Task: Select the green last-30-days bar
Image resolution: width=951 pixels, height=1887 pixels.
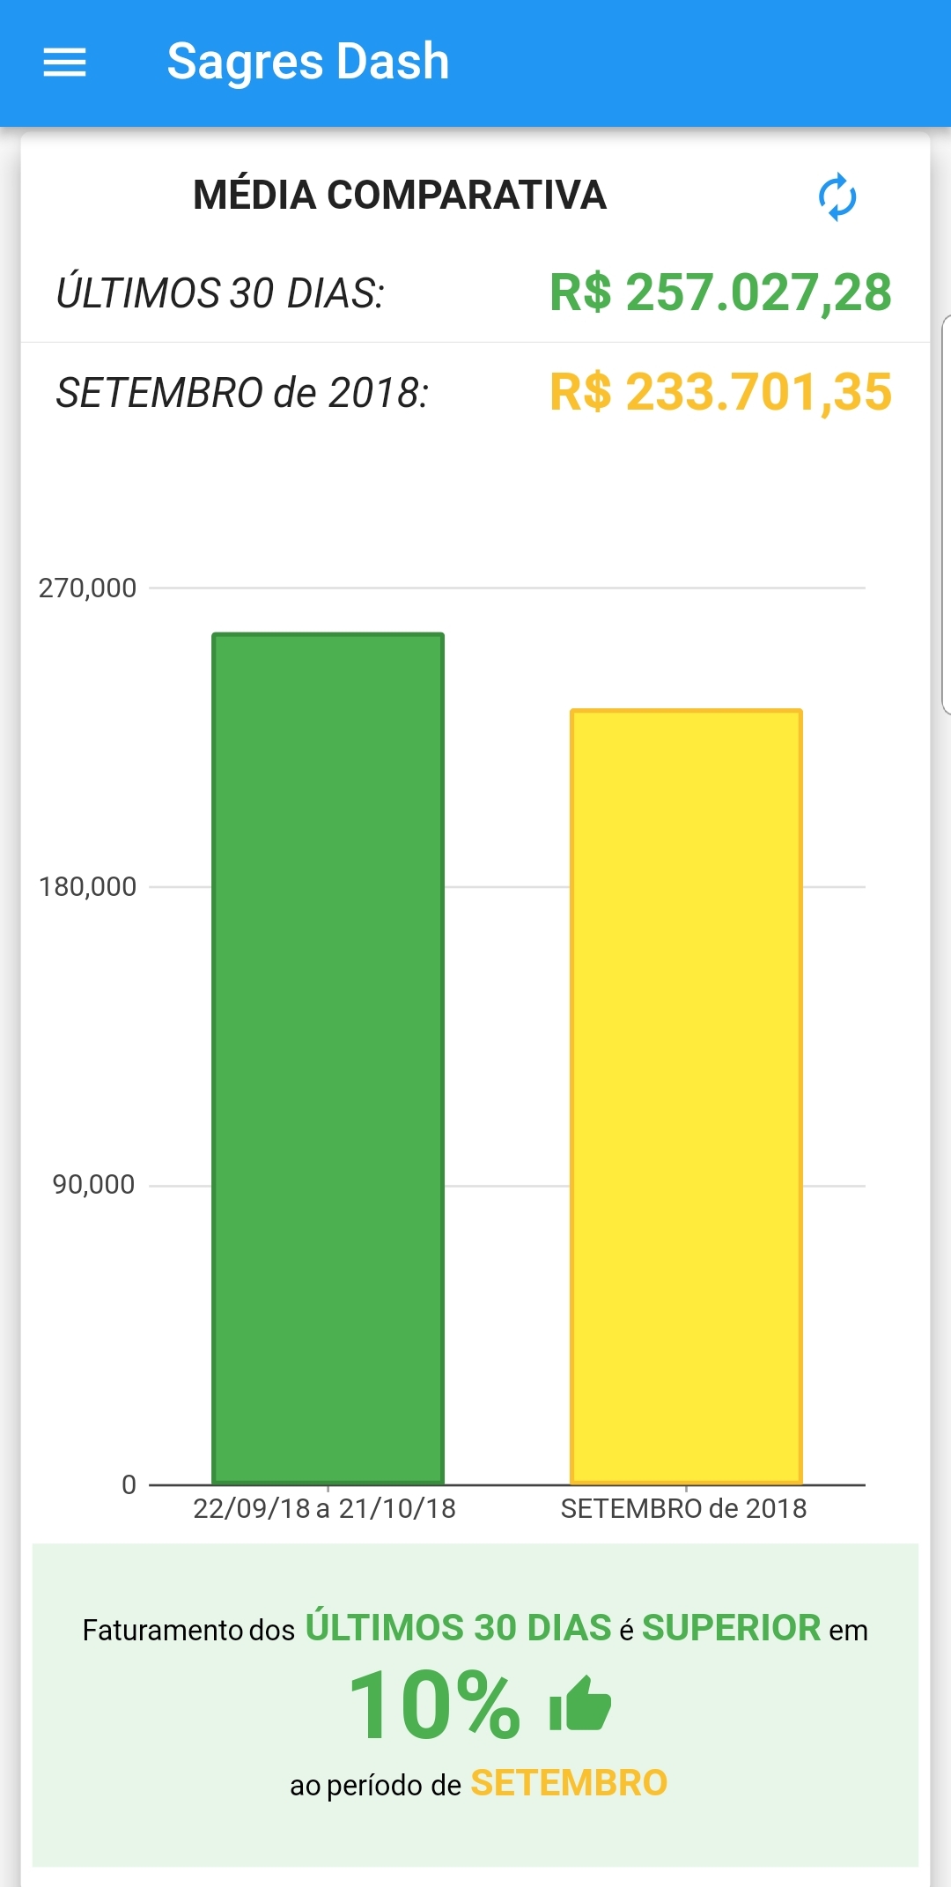Action: coord(328,1057)
